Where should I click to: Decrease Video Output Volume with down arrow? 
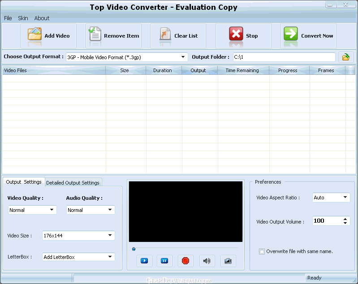click(x=345, y=223)
